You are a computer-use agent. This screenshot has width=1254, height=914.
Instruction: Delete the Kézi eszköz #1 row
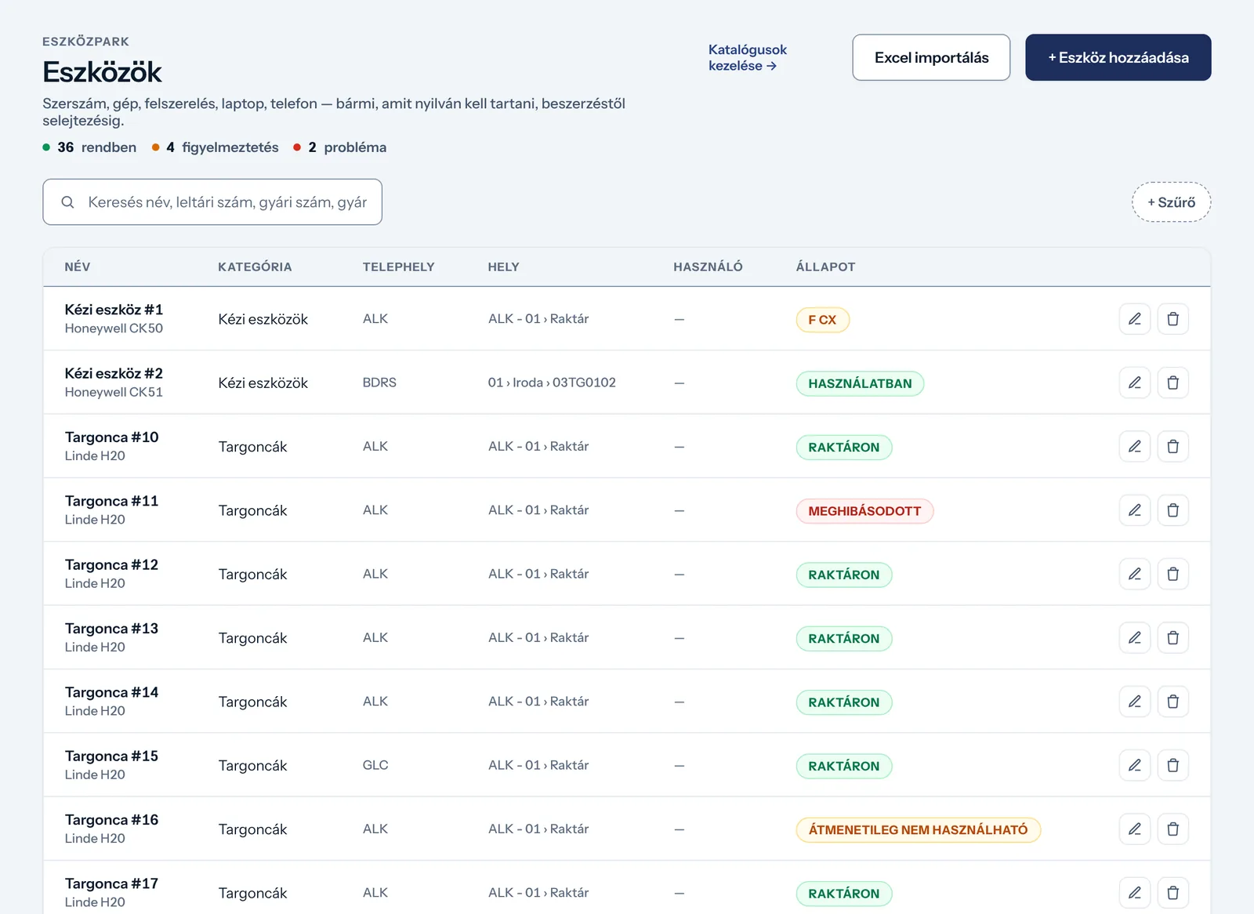[1172, 319]
